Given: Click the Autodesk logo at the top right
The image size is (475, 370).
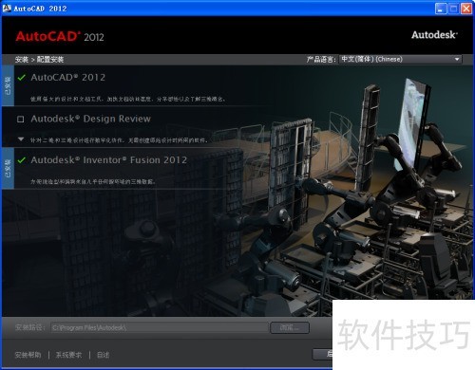Looking at the screenshot, I should [x=434, y=35].
